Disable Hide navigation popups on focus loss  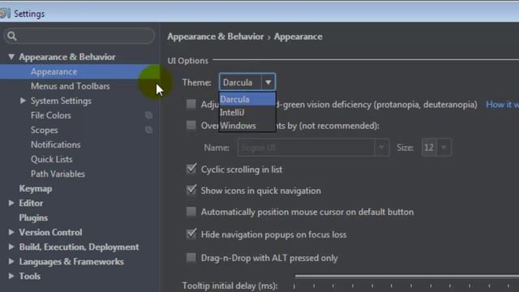coord(191,234)
